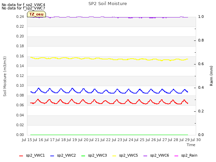
Task: Click the 0.00 left axis value
Action: (x=20, y=135)
